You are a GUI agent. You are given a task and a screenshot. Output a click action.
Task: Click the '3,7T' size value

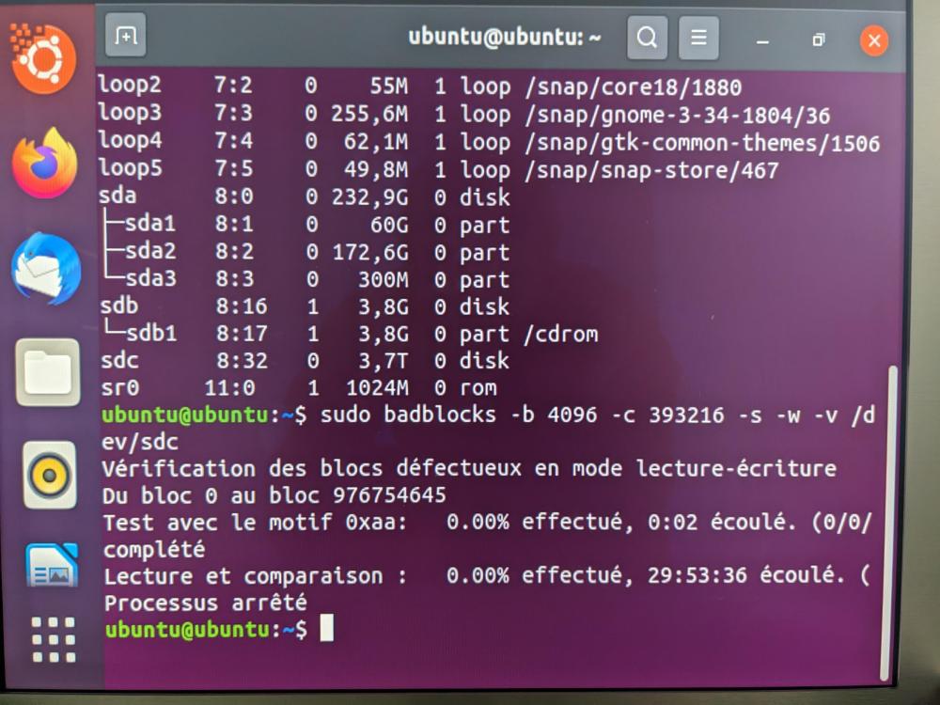pos(384,361)
